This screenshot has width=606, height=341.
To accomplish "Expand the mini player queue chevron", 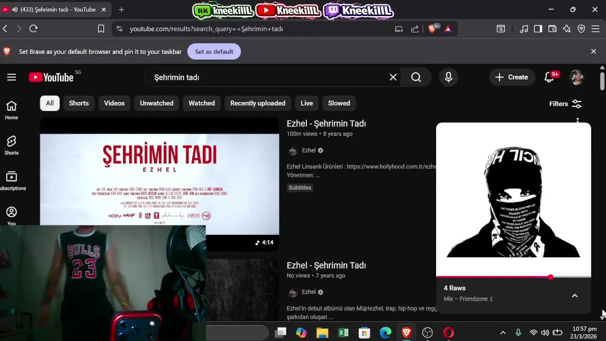I will tap(575, 296).
